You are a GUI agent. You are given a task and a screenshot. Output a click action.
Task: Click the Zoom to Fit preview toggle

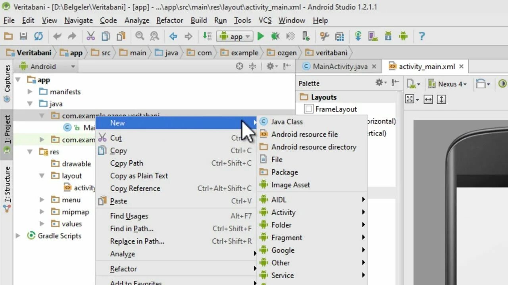(x=410, y=98)
